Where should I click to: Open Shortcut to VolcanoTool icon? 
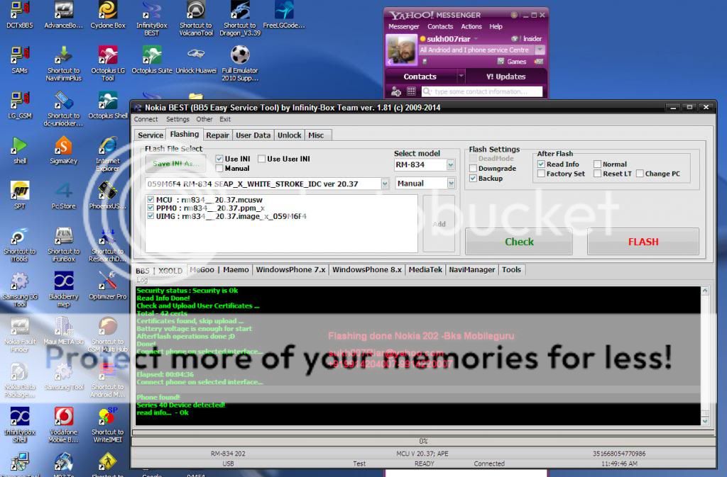pos(196,18)
